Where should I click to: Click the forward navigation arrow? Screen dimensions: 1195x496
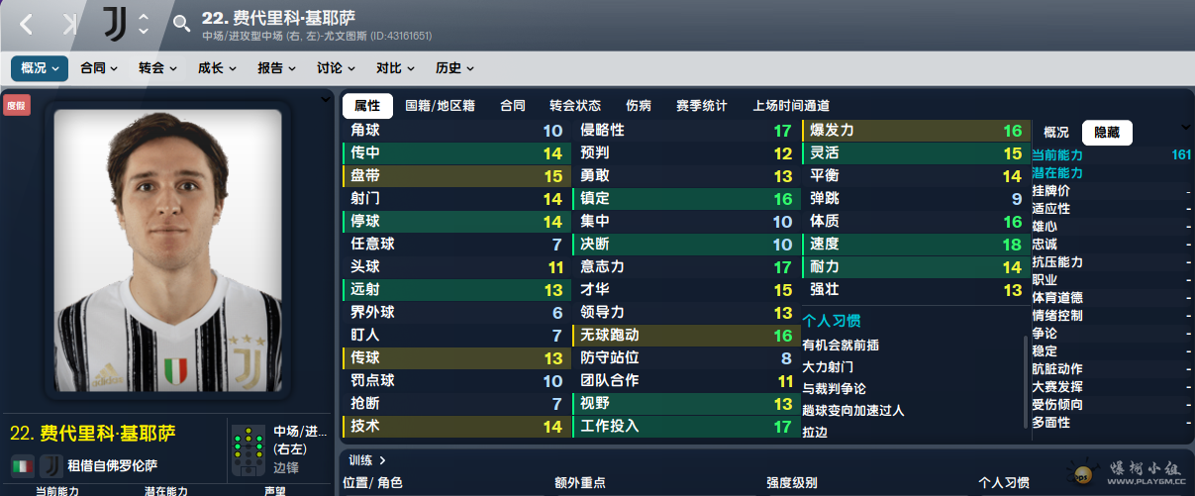[x=69, y=25]
